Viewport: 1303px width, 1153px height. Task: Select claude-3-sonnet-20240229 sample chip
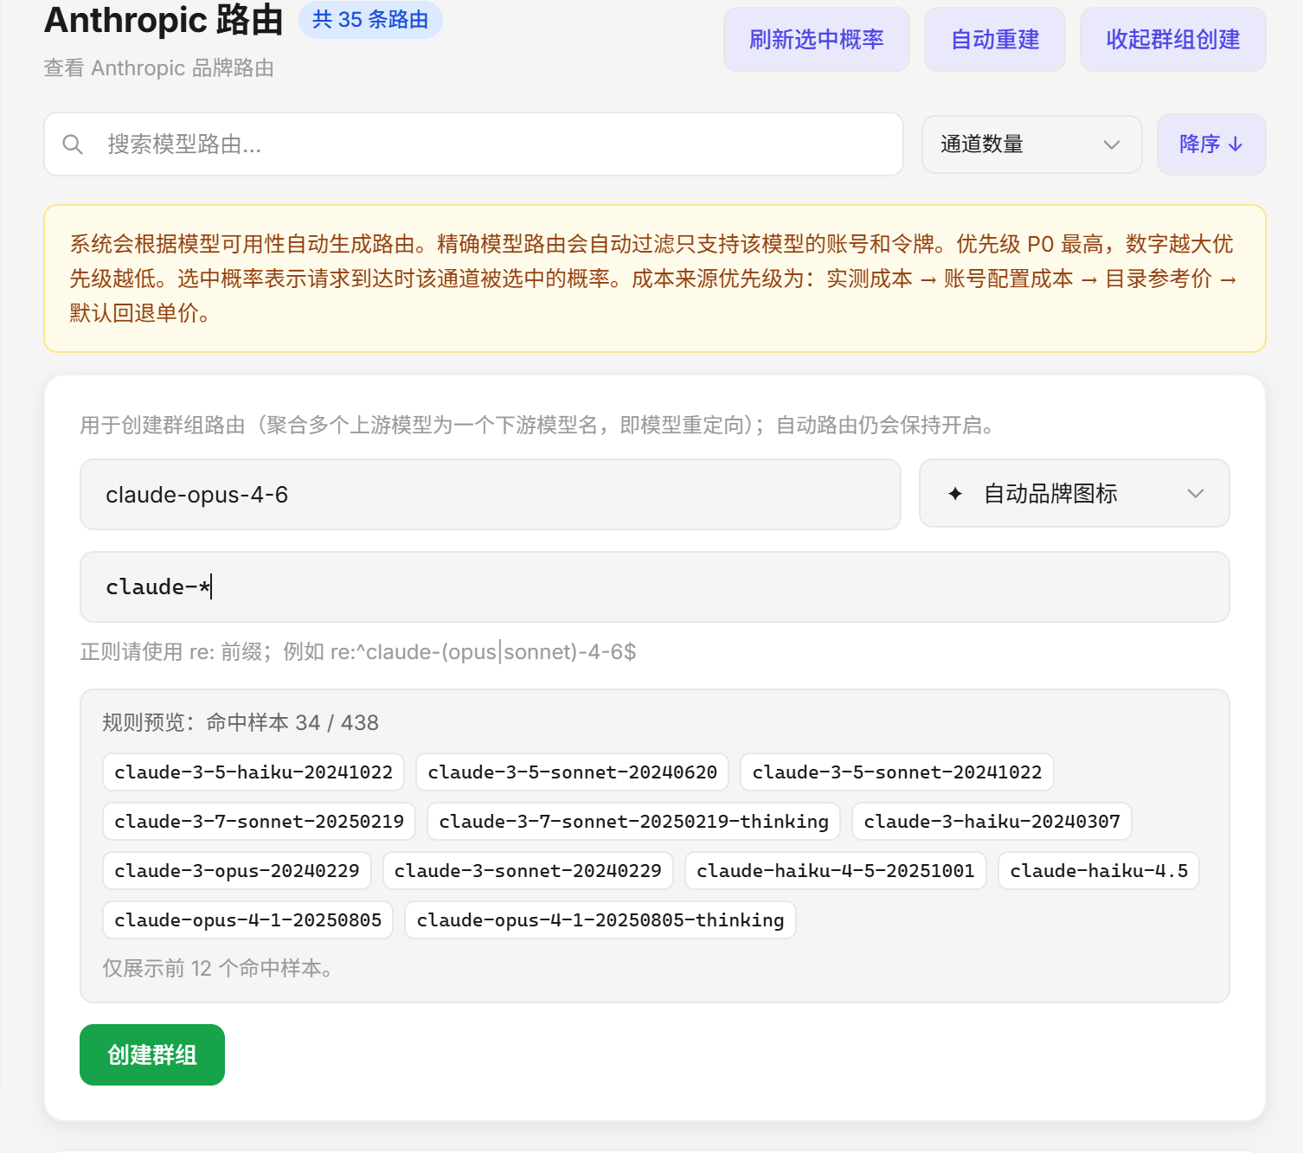pyautogui.click(x=528, y=871)
